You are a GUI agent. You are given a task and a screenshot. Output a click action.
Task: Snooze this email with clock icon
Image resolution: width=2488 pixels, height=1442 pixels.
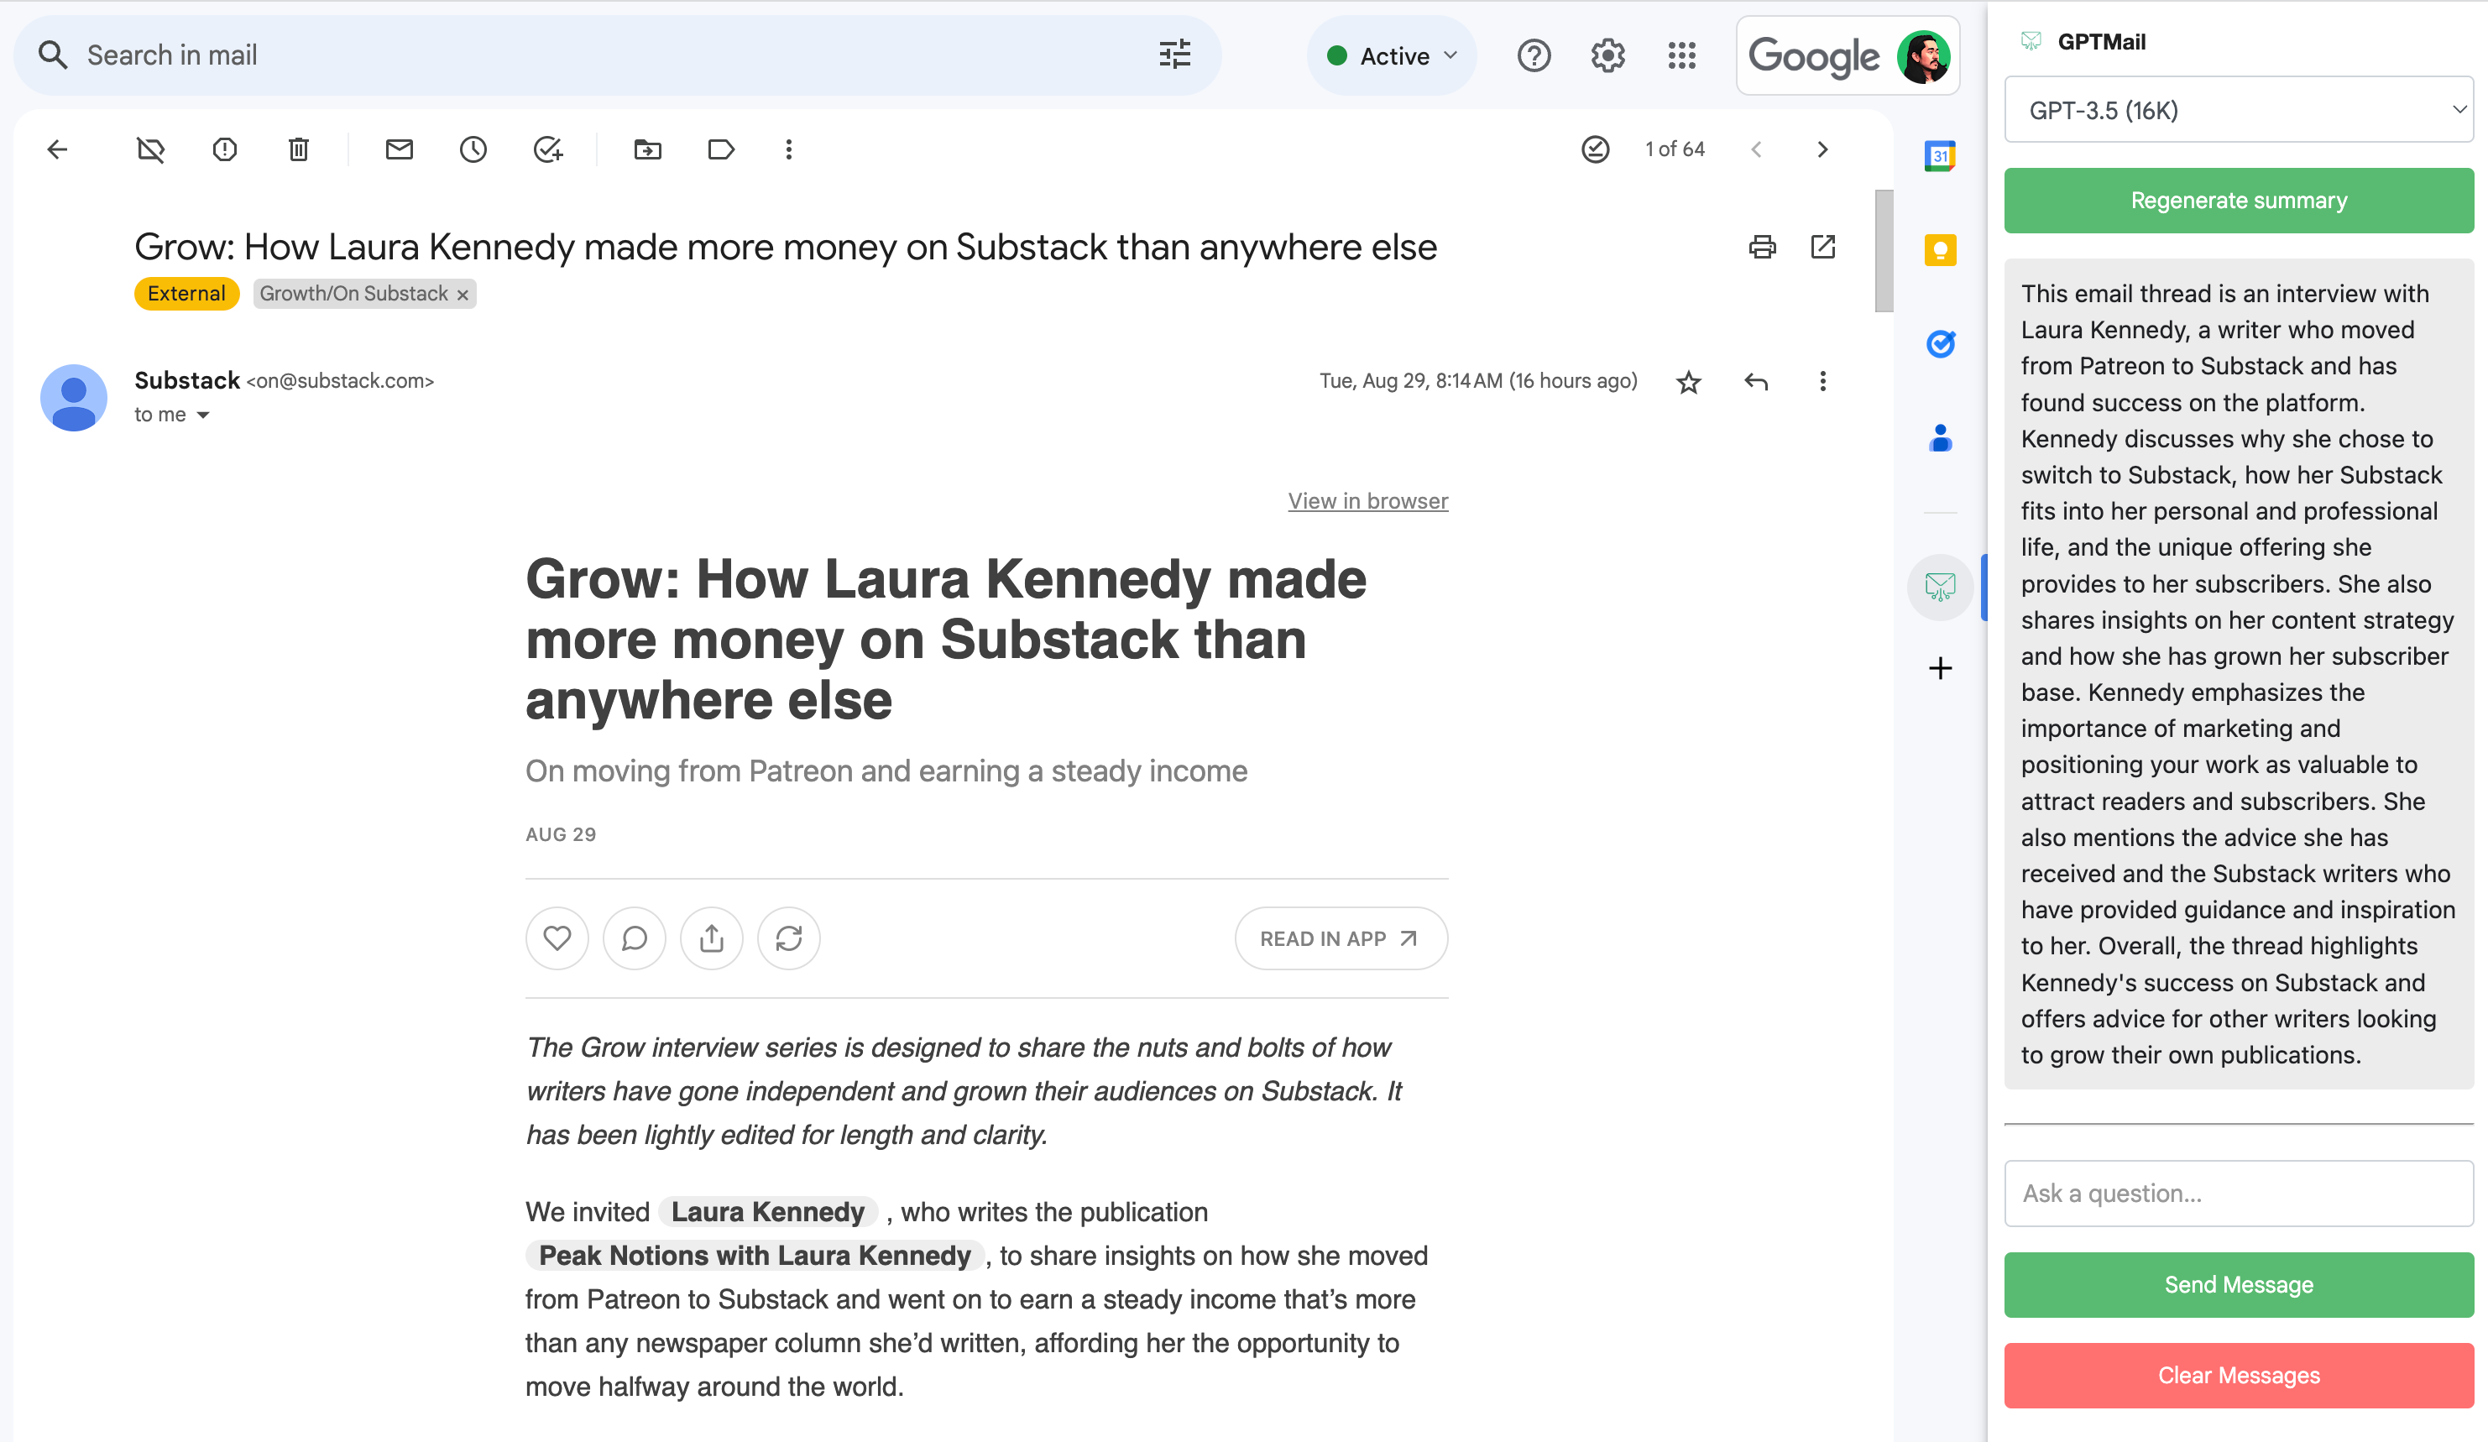[473, 149]
